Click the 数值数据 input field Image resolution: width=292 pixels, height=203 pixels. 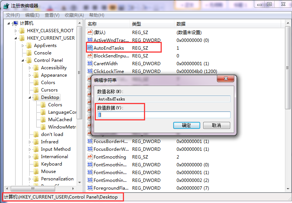[x=164, y=115]
